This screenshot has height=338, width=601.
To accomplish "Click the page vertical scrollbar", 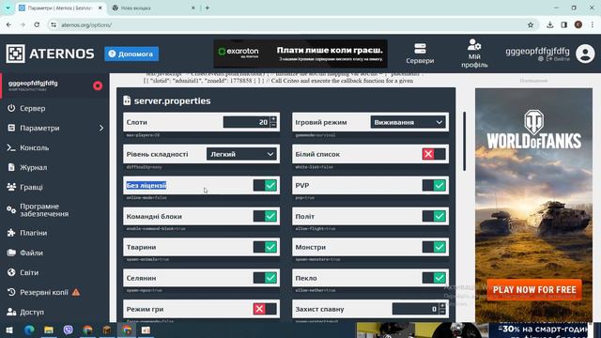I will point(465,141).
